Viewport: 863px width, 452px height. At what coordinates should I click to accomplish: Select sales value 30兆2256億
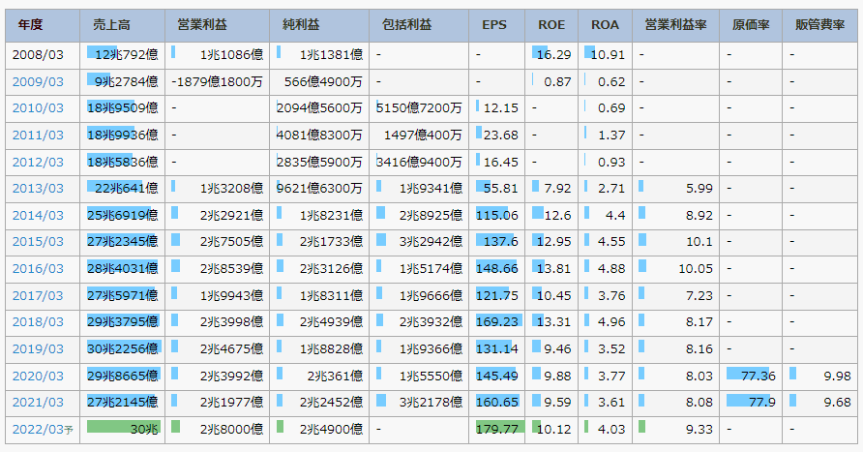[123, 349]
